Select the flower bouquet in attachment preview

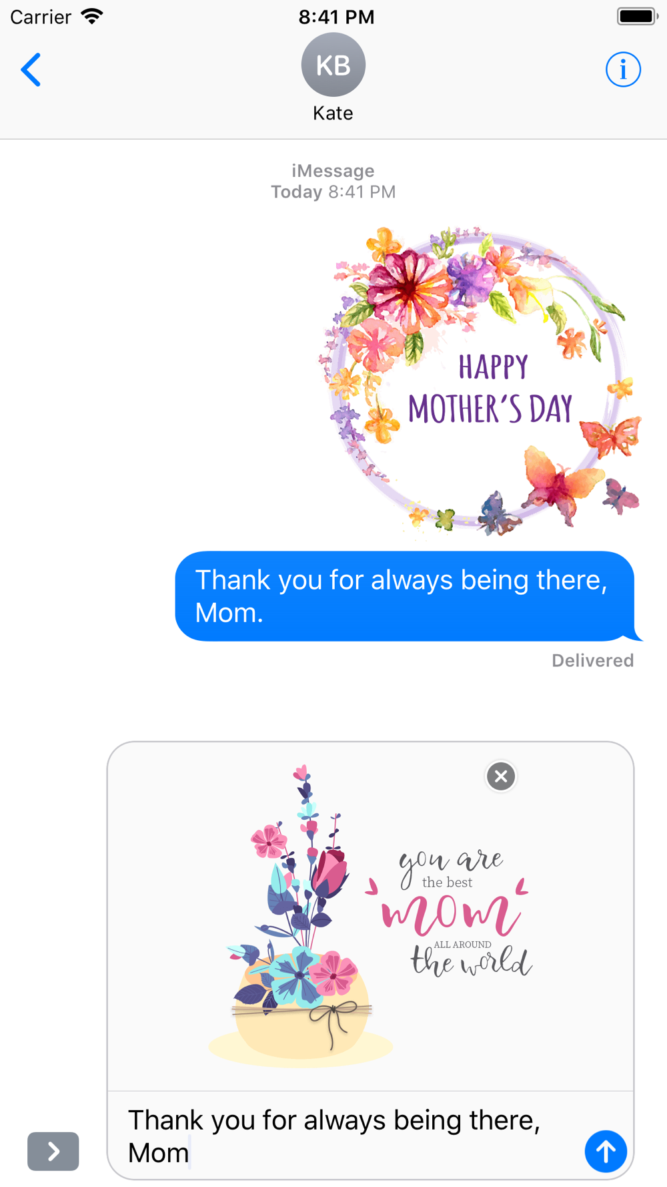(x=300, y=915)
